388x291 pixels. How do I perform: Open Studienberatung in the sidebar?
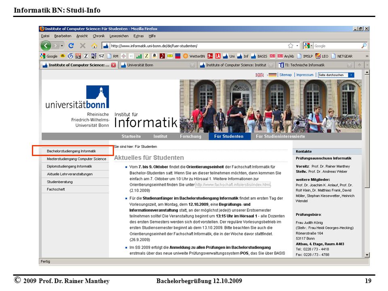[x=60, y=181]
